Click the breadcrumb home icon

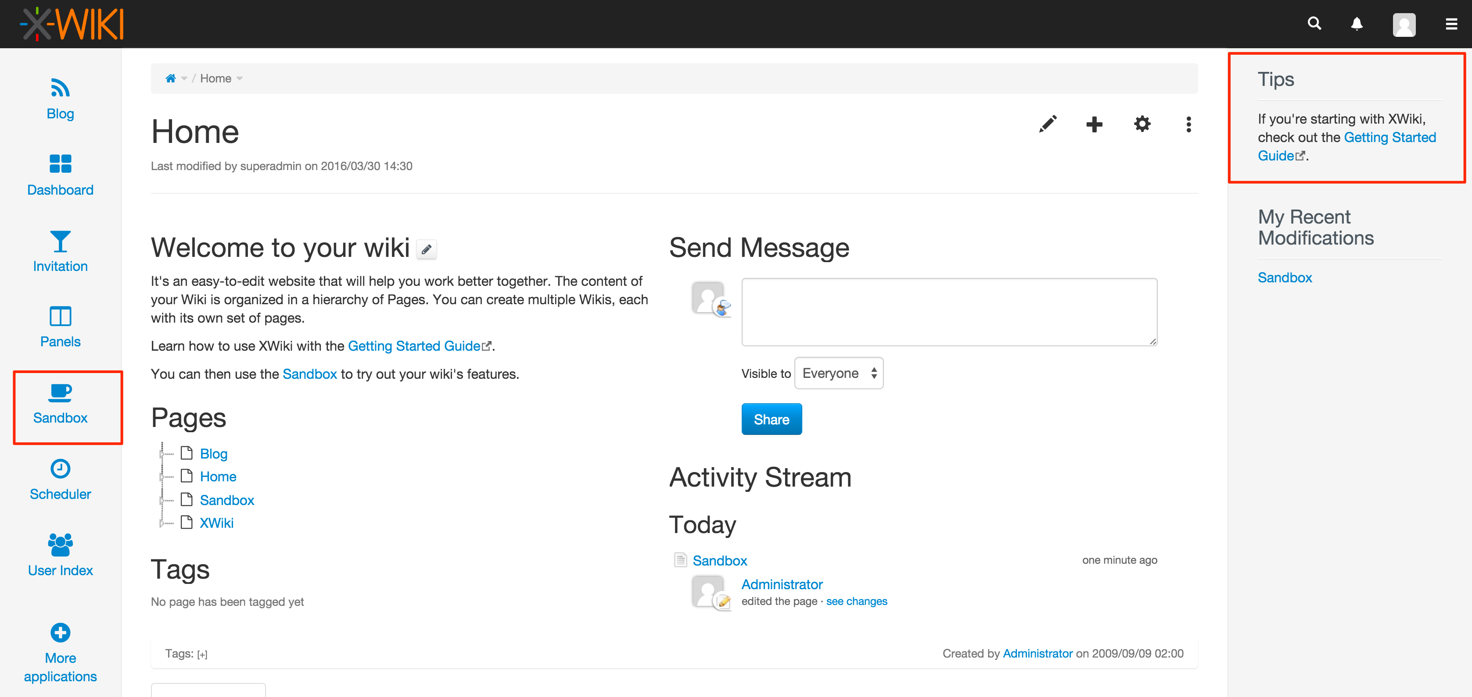coord(170,78)
